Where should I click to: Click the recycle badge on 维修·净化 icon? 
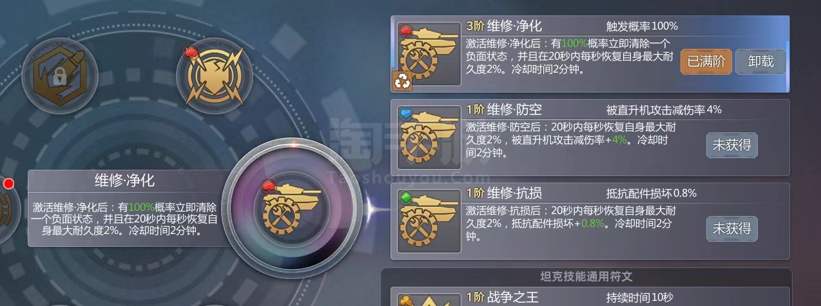[402, 80]
